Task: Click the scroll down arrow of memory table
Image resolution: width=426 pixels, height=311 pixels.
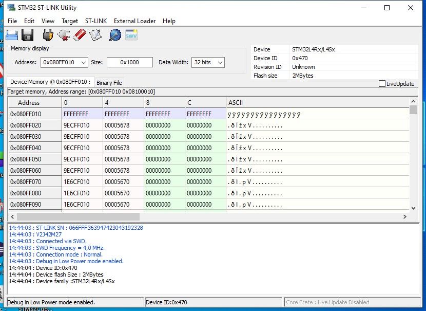Action: click(x=413, y=208)
